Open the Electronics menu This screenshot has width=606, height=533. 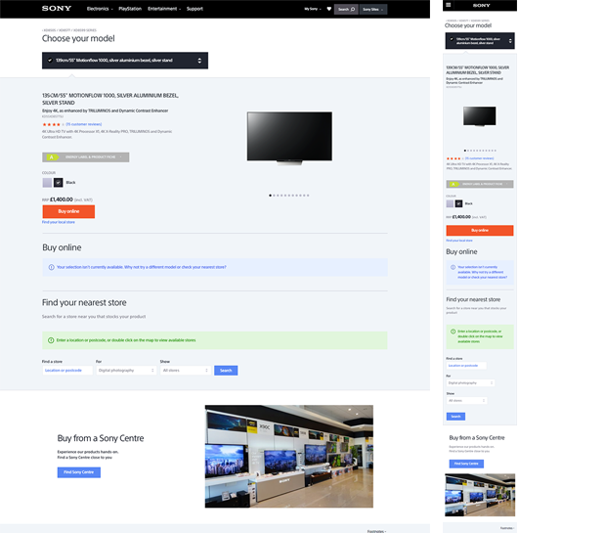coord(100,9)
